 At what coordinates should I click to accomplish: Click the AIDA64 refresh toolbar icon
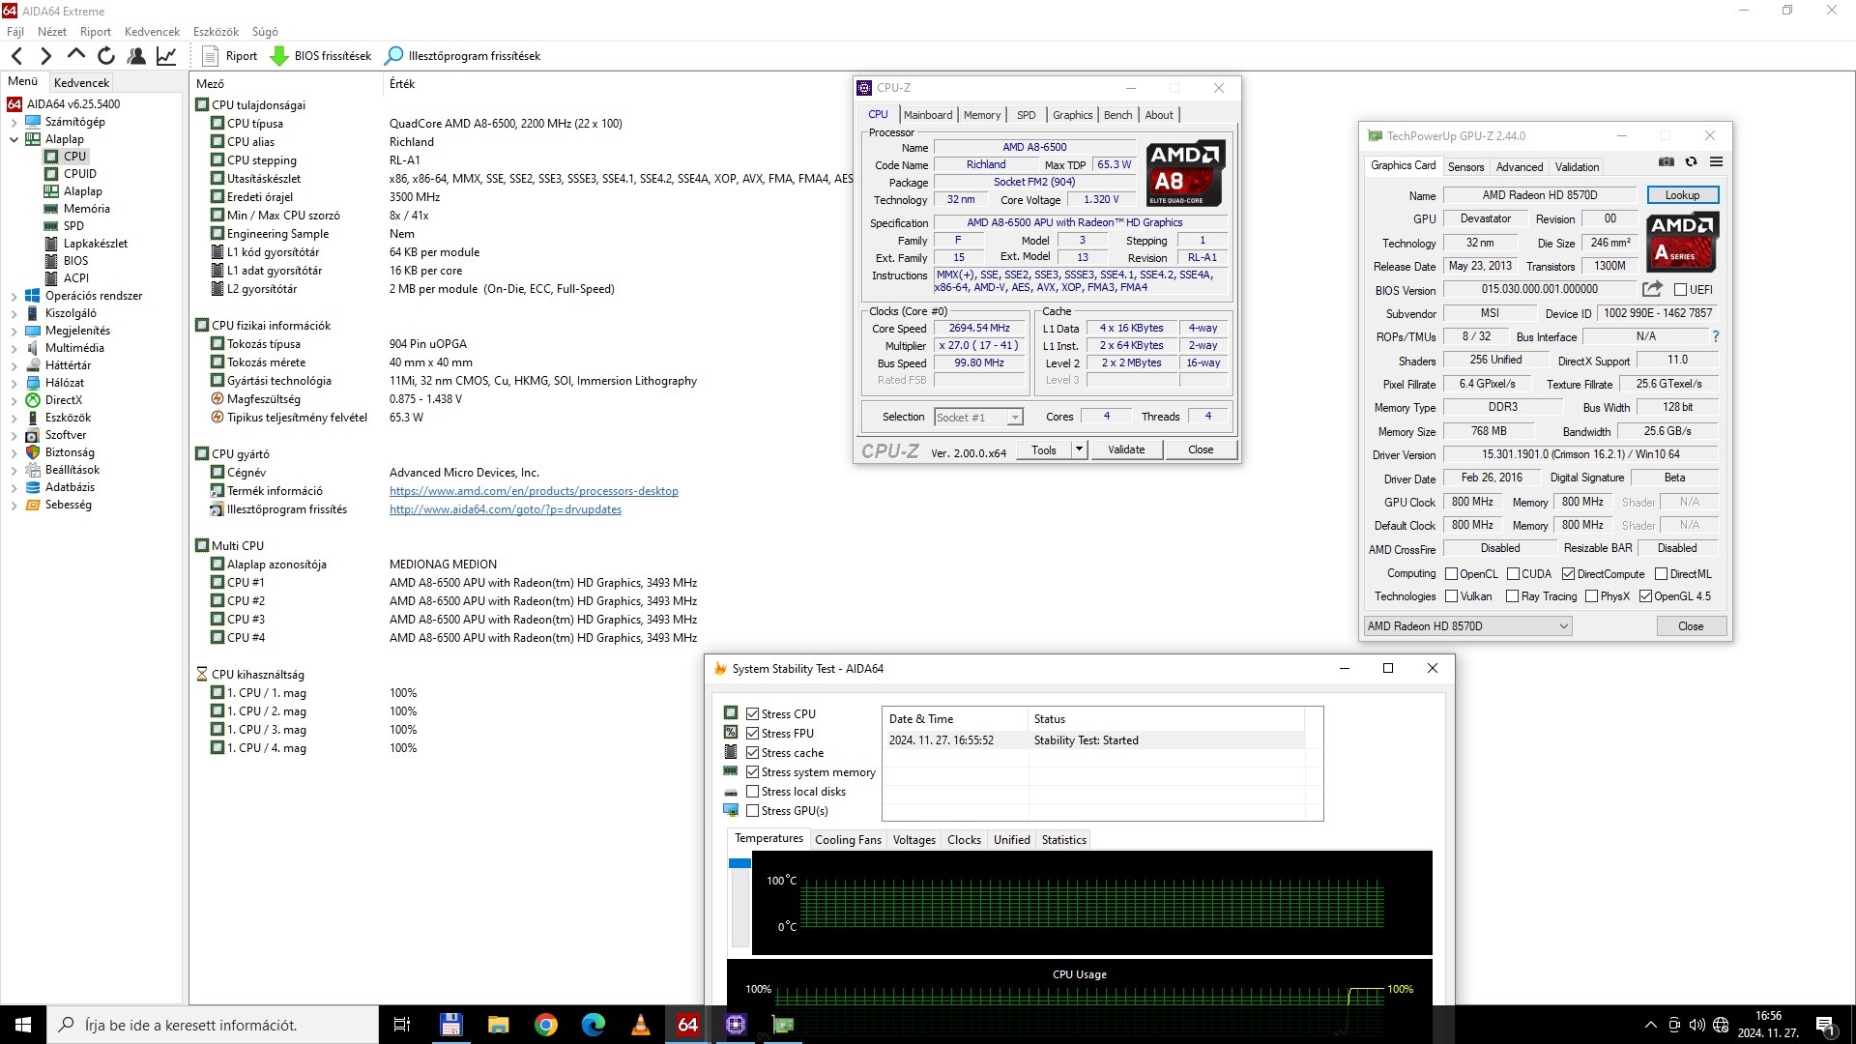(106, 56)
